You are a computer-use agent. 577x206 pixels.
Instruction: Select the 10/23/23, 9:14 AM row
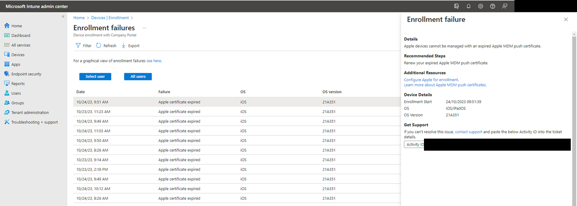[237, 160]
